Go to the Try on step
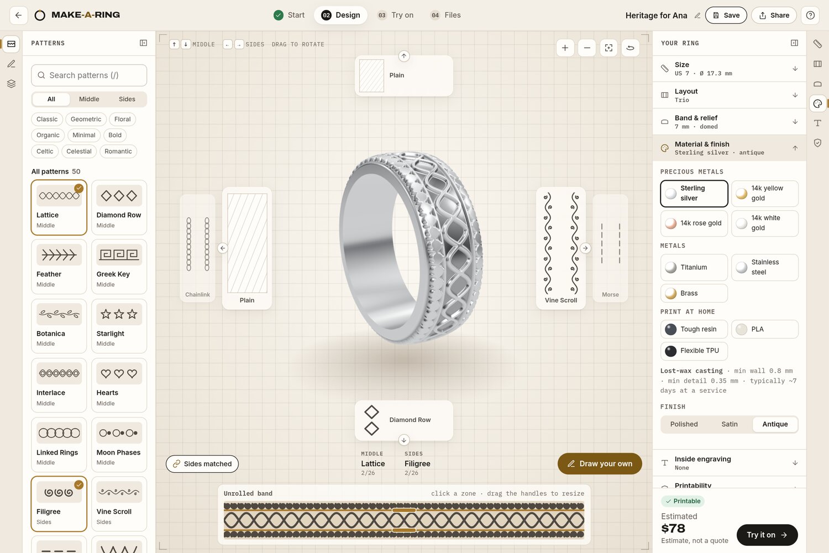829x553 pixels. coord(396,15)
